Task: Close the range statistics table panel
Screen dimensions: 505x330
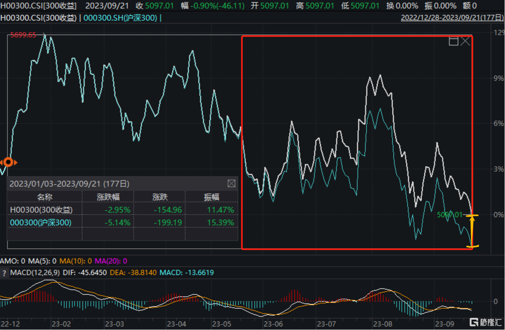Action: click(x=231, y=184)
